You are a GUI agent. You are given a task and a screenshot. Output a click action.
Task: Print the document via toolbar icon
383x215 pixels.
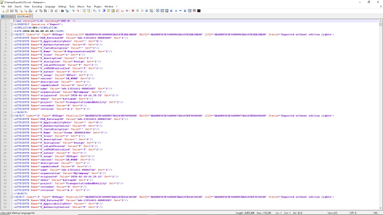(30, 11)
